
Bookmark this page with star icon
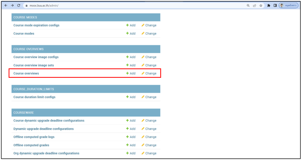pos(261,6)
